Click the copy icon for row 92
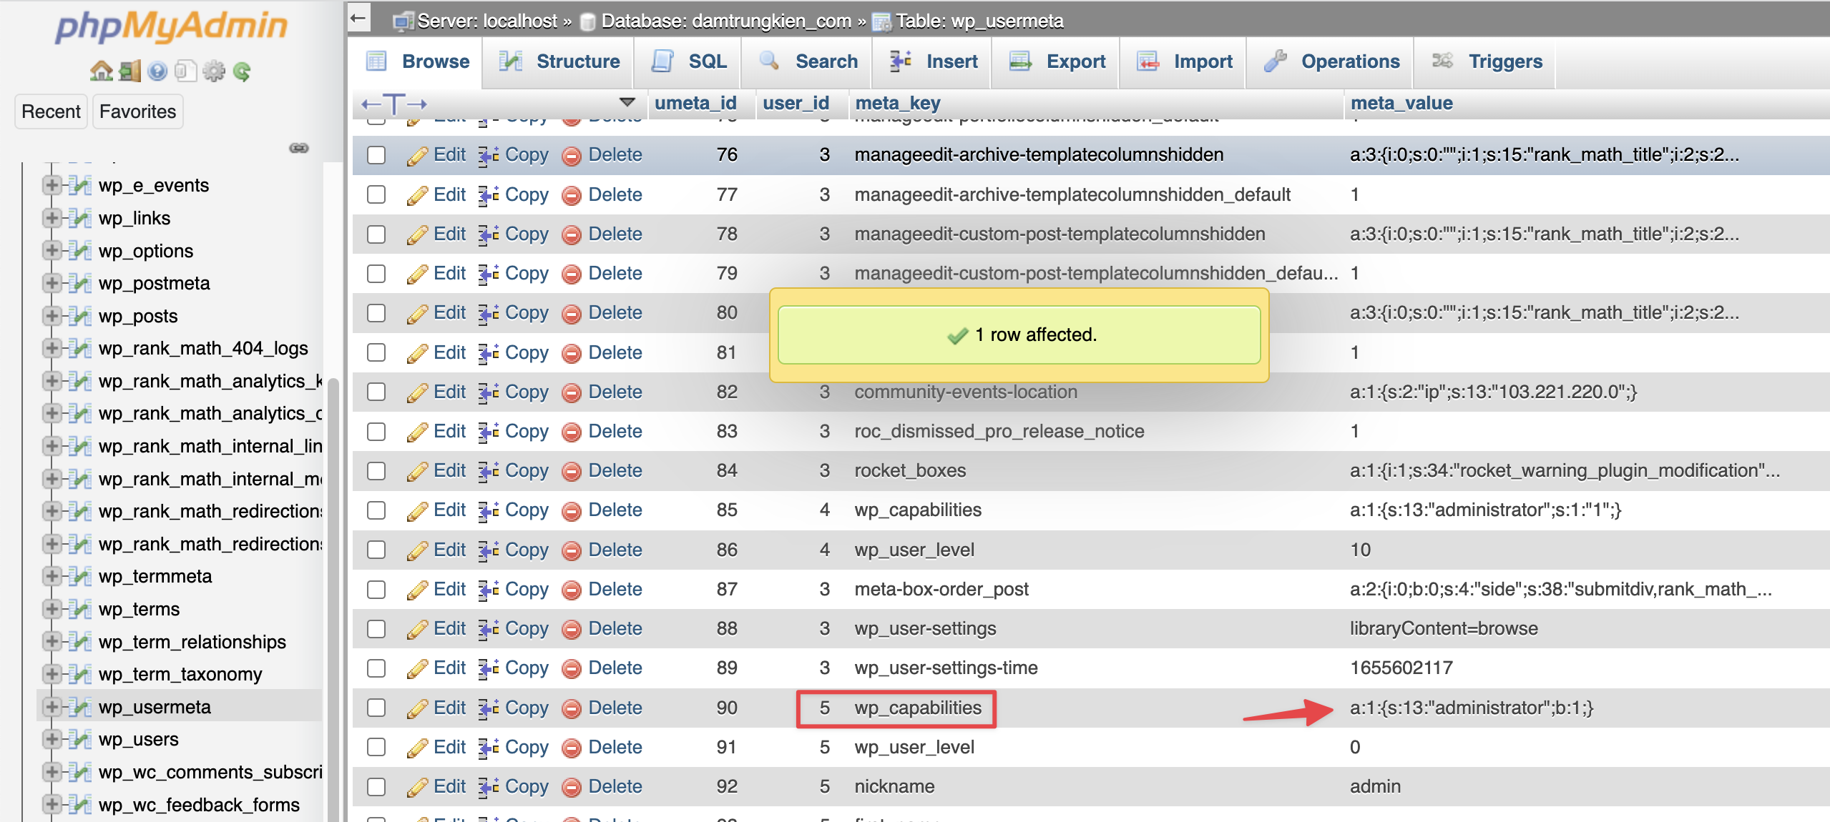 488,787
